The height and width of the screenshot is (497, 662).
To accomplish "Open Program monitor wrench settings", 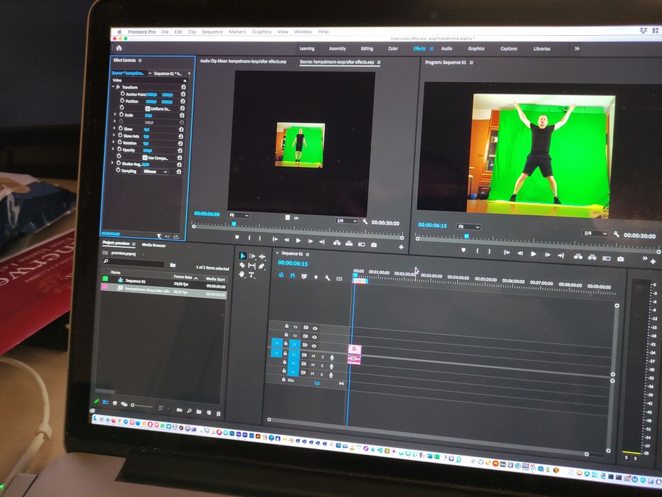I will (616, 234).
